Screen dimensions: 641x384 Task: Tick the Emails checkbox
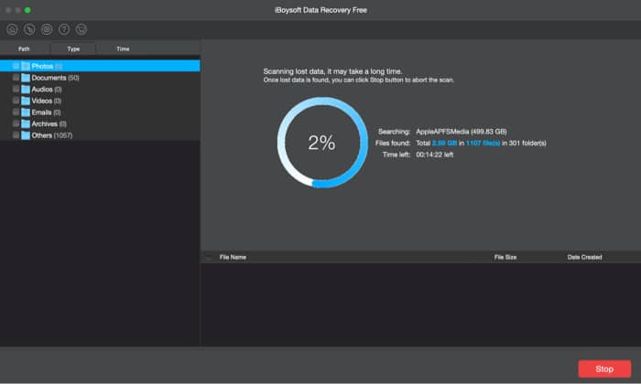pos(16,112)
